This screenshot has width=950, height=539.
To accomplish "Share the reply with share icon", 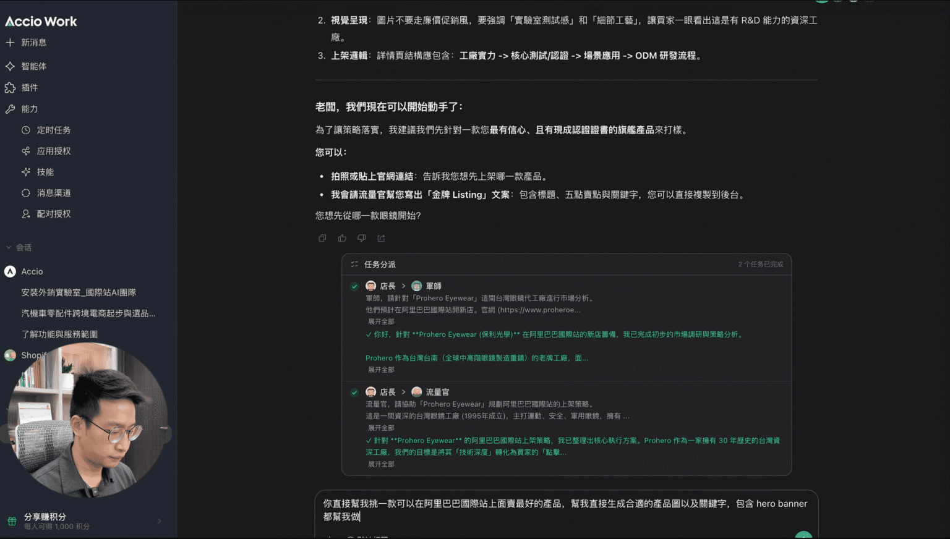I will (x=381, y=238).
